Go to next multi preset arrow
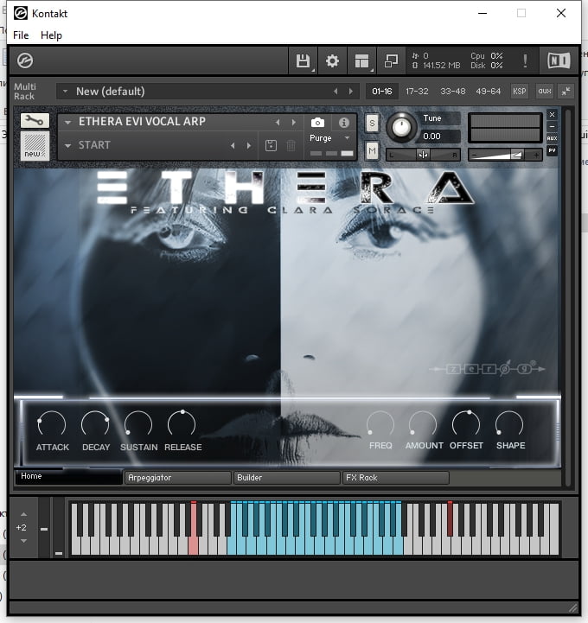This screenshot has width=588, height=623. coord(351,92)
